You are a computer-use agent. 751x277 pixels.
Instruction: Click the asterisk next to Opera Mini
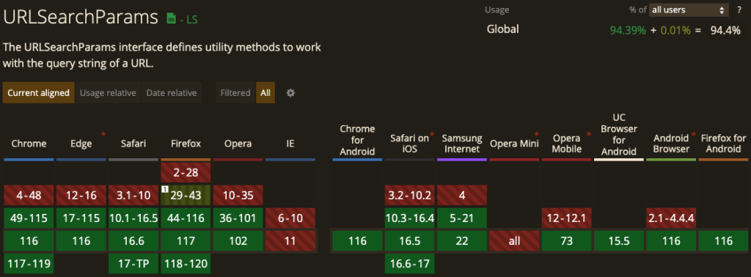tap(536, 134)
